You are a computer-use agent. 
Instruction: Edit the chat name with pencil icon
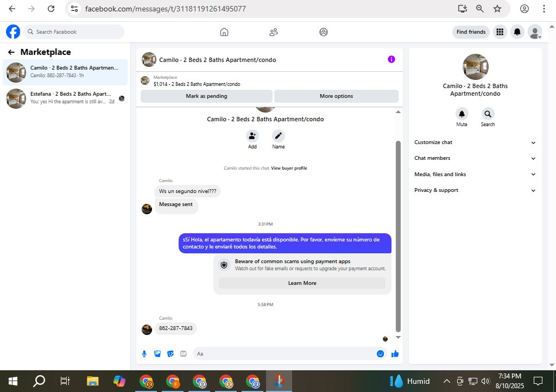[x=279, y=136]
